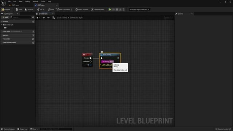Open the graph bookmarks dropdown
This screenshot has width=233, height=131.
(38, 18)
